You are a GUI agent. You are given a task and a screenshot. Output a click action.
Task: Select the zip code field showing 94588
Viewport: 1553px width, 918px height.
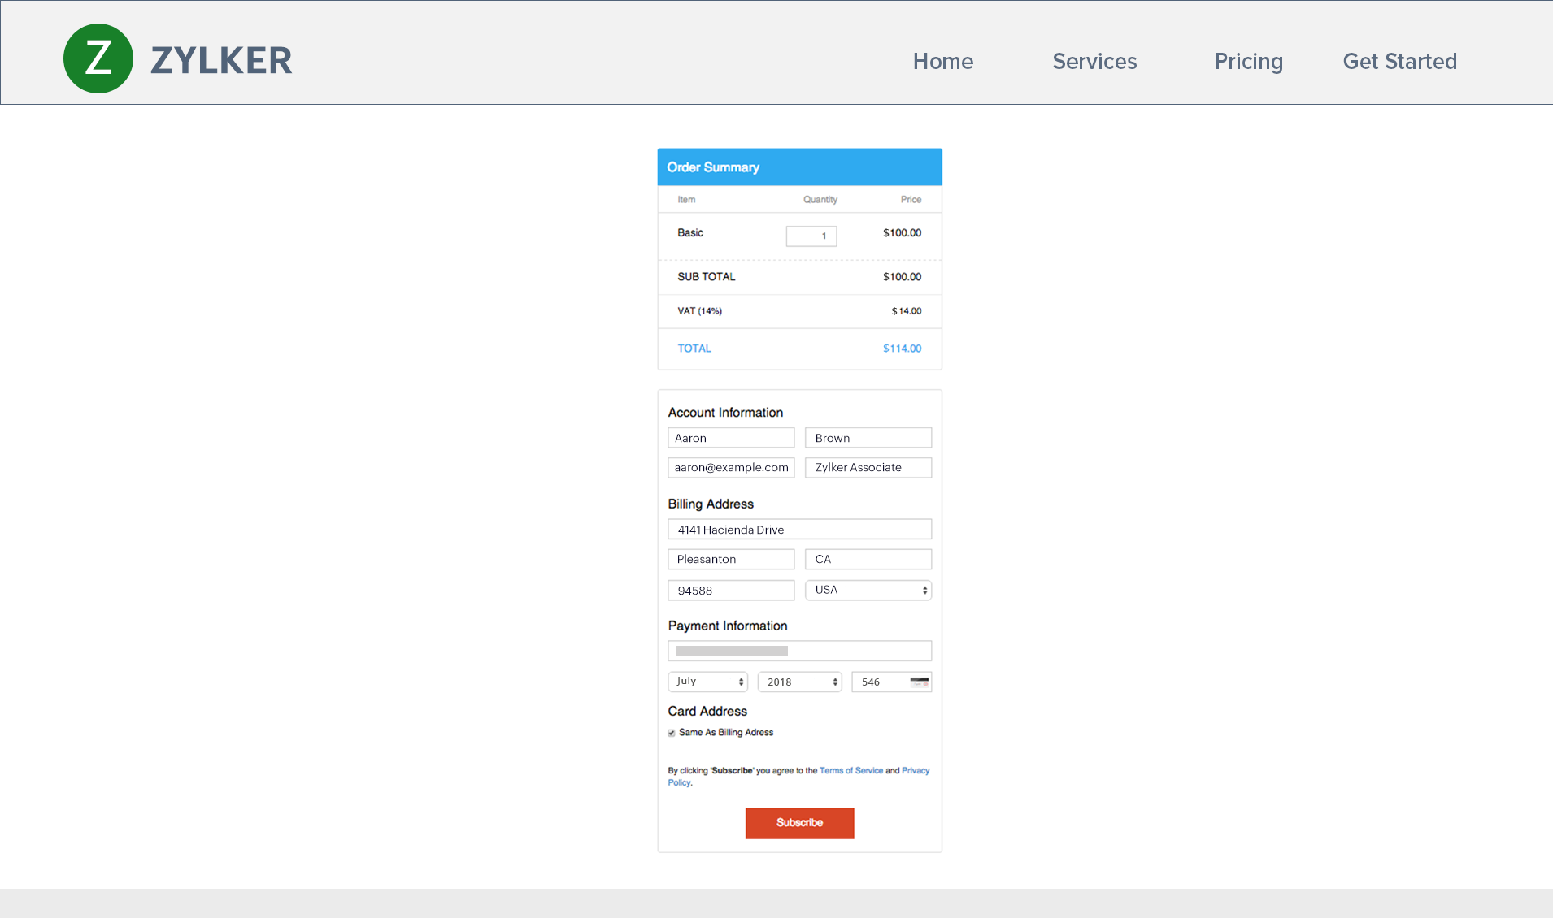(730, 590)
